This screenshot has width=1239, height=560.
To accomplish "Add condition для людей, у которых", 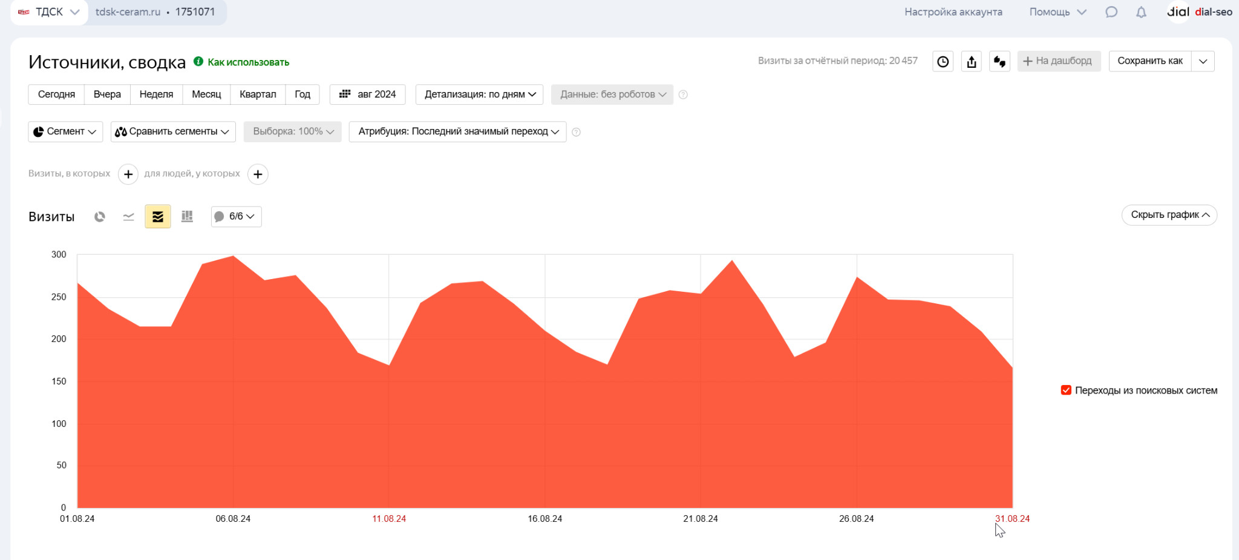I will [258, 174].
